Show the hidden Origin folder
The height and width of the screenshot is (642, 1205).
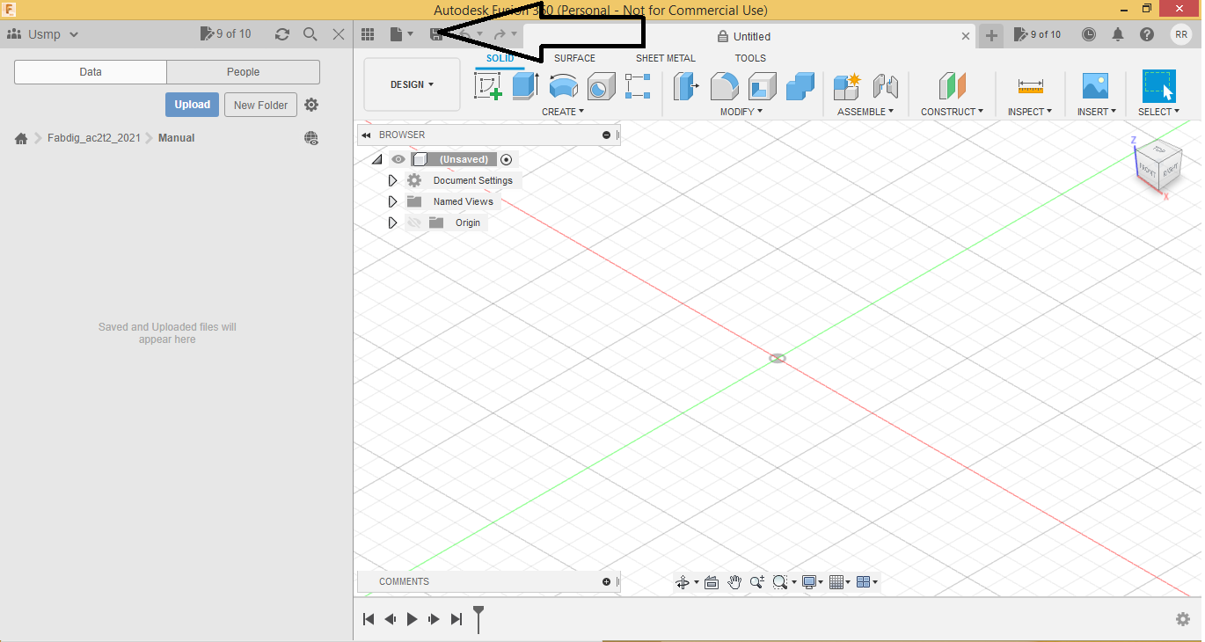coord(414,223)
